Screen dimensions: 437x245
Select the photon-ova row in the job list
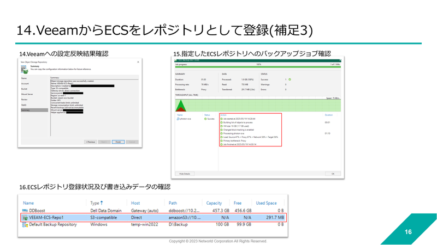click(196, 119)
